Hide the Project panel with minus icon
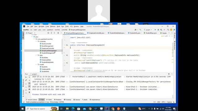Image resolution: width=198 pixels, height=111 pixels. [x=61, y=33]
